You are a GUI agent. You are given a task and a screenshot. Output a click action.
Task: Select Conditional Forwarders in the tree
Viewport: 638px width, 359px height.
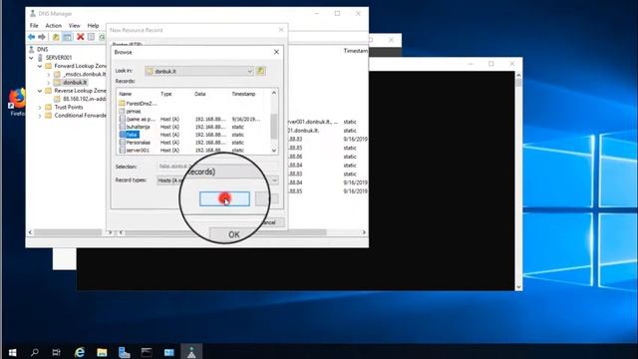[x=80, y=116]
